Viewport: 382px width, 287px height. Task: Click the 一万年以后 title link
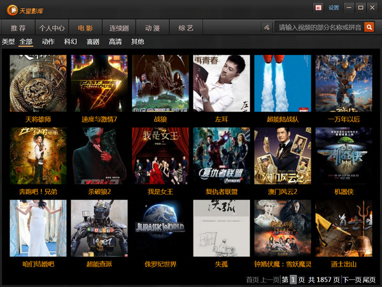(x=344, y=119)
